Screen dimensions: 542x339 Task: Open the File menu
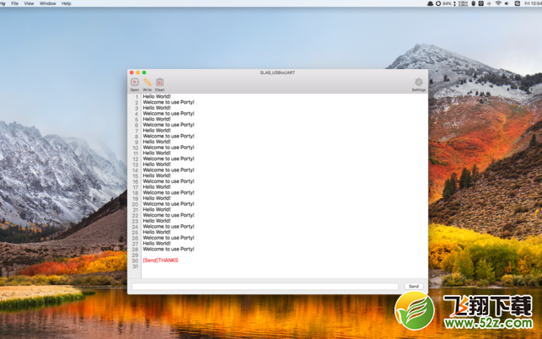tap(14, 3)
